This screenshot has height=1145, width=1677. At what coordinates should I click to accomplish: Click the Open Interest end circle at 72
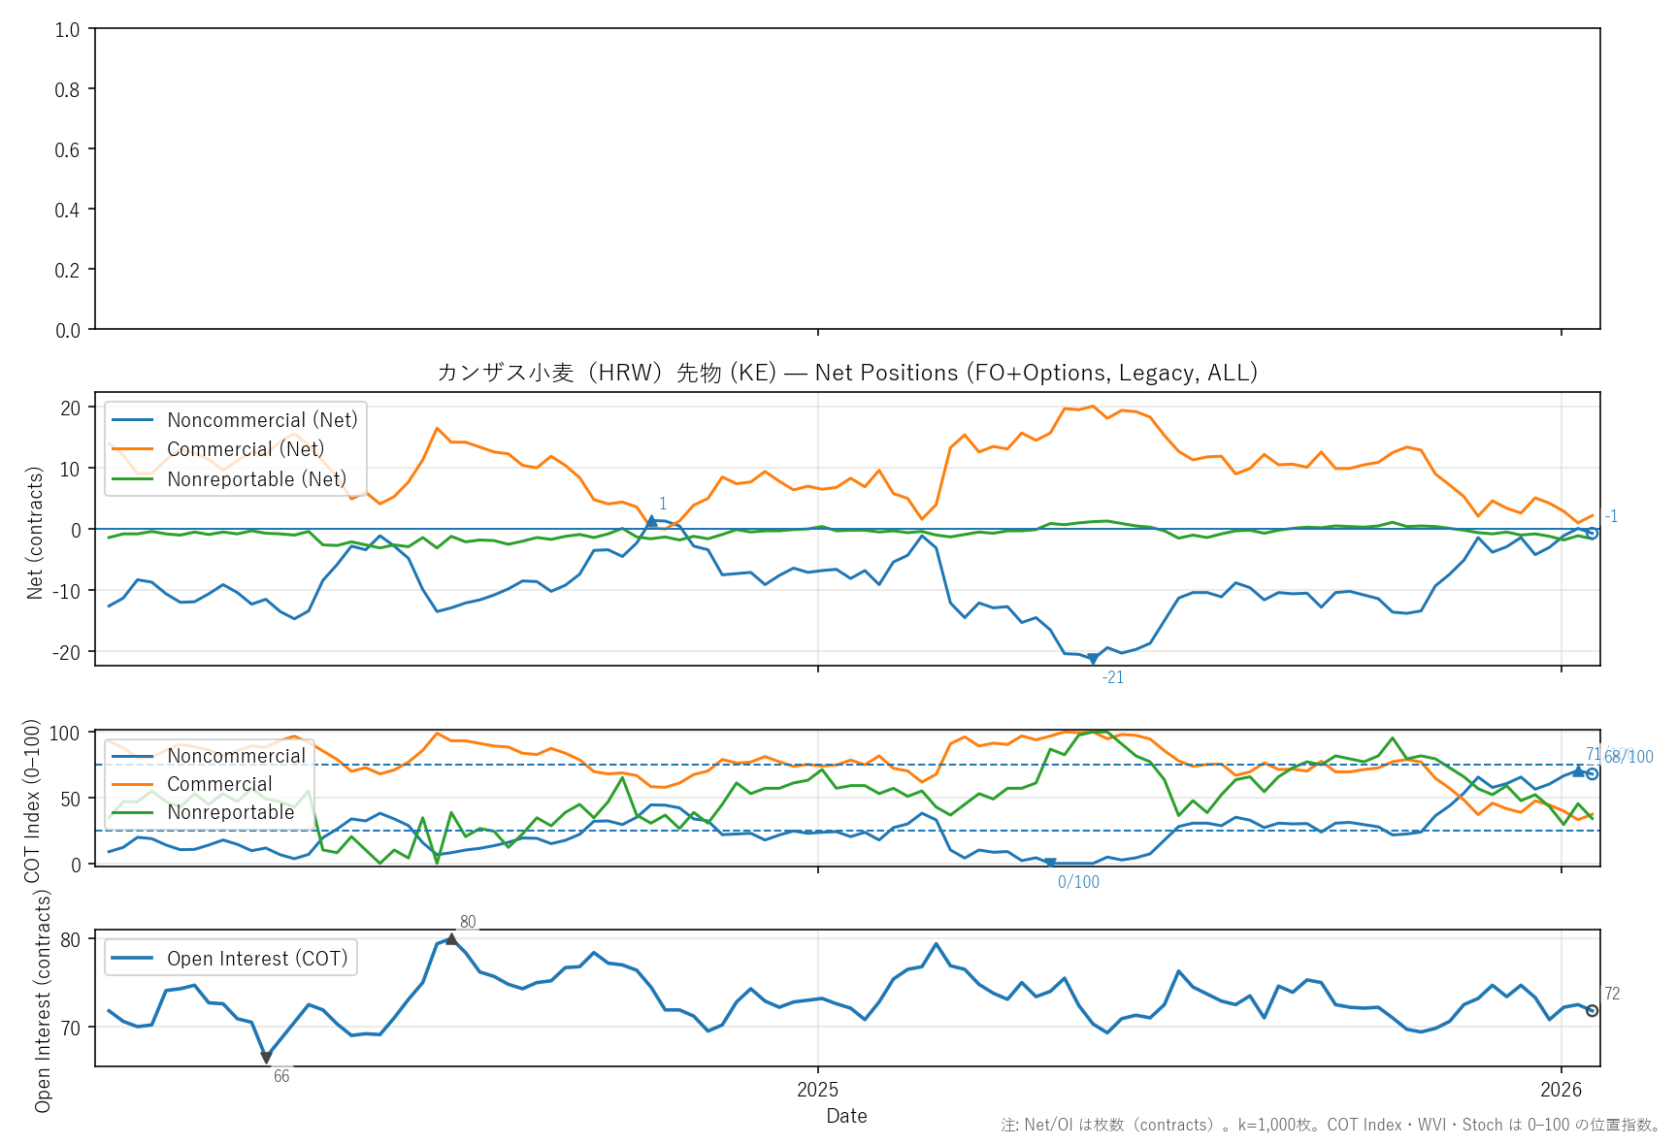click(1592, 1010)
